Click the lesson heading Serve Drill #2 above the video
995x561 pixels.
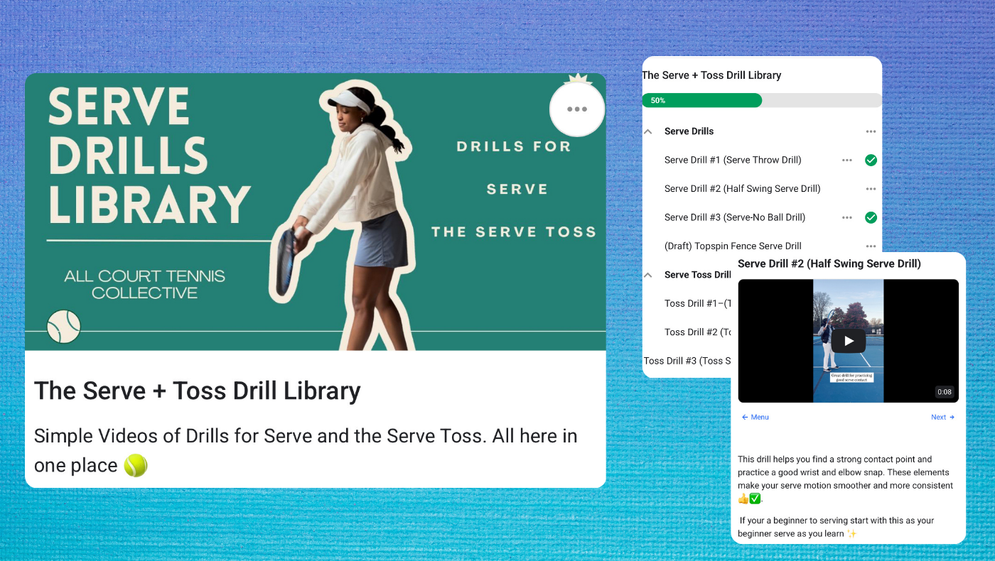coord(829,264)
